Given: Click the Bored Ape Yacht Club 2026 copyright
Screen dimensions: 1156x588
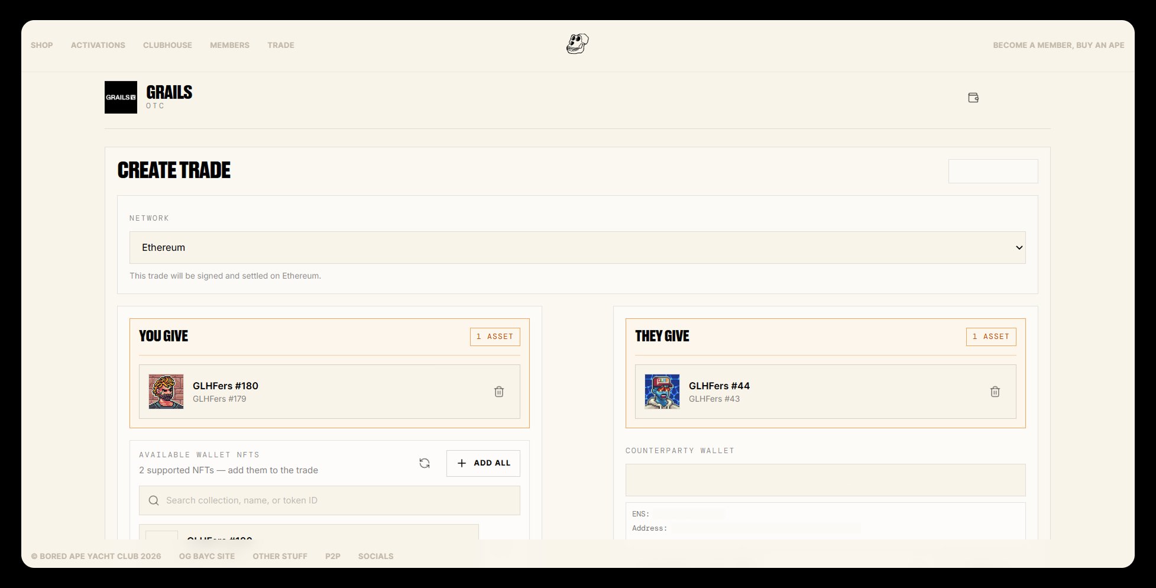Looking at the screenshot, I should click(x=96, y=556).
